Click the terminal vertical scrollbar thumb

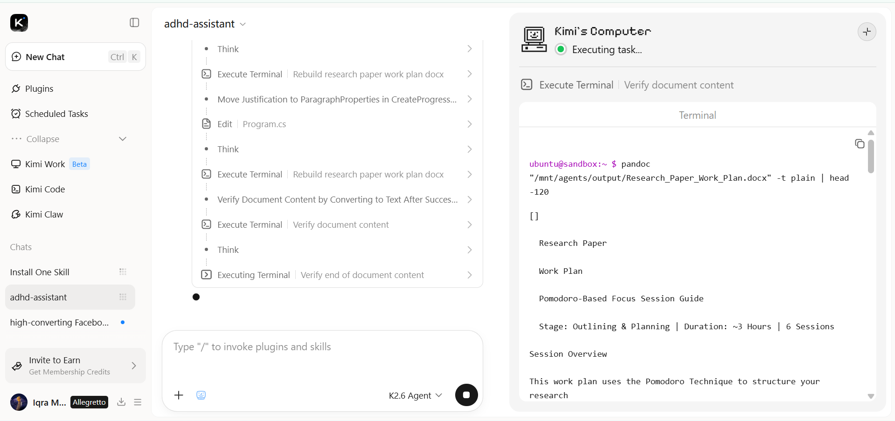click(871, 156)
